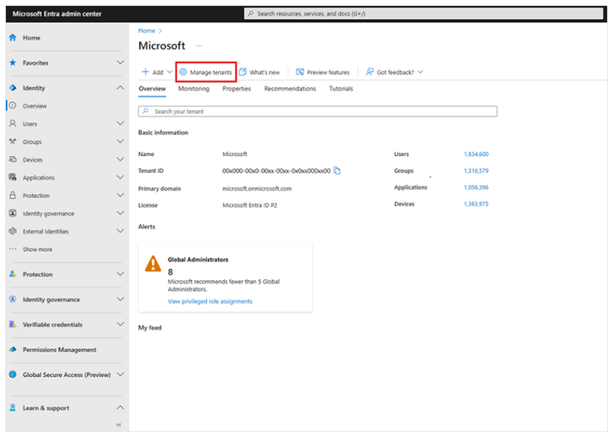Switch to the Monitoring tab
The height and width of the screenshot is (443, 613).
194,89
